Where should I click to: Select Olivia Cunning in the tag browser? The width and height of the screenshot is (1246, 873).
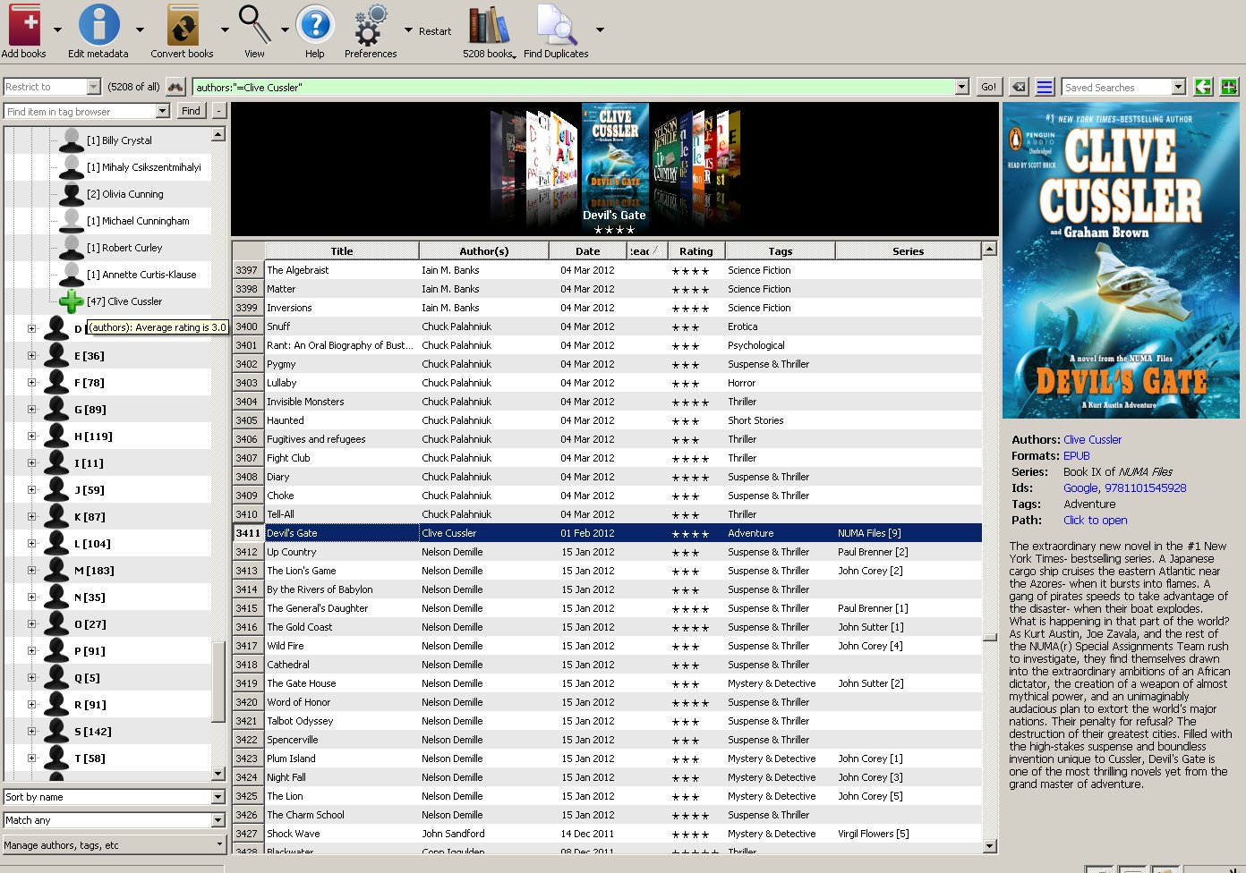click(125, 194)
